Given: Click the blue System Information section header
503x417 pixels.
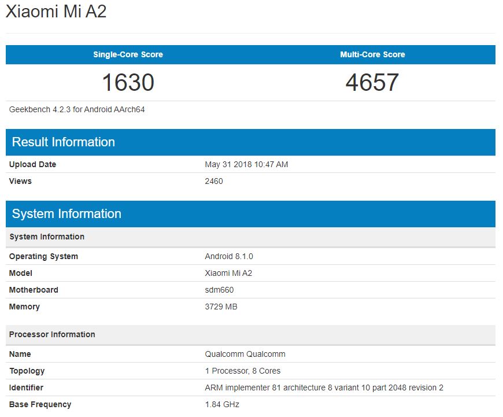Looking at the screenshot, I should pyautogui.click(x=66, y=214).
